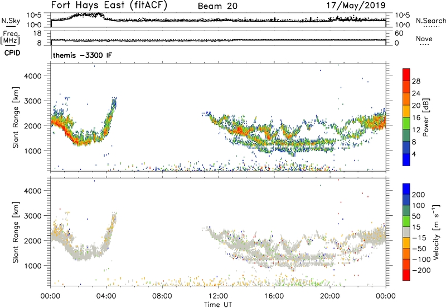Click the '24' tick on Power colorbar

tap(416, 93)
